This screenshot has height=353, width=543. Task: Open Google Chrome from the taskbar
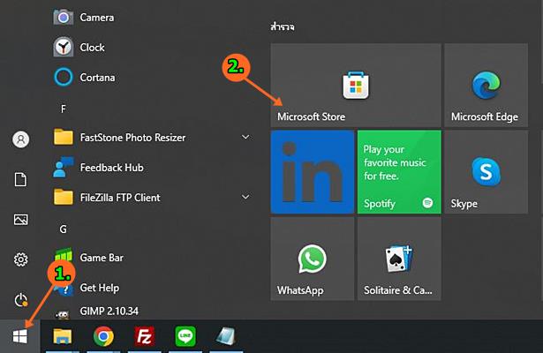tap(103, 336)
